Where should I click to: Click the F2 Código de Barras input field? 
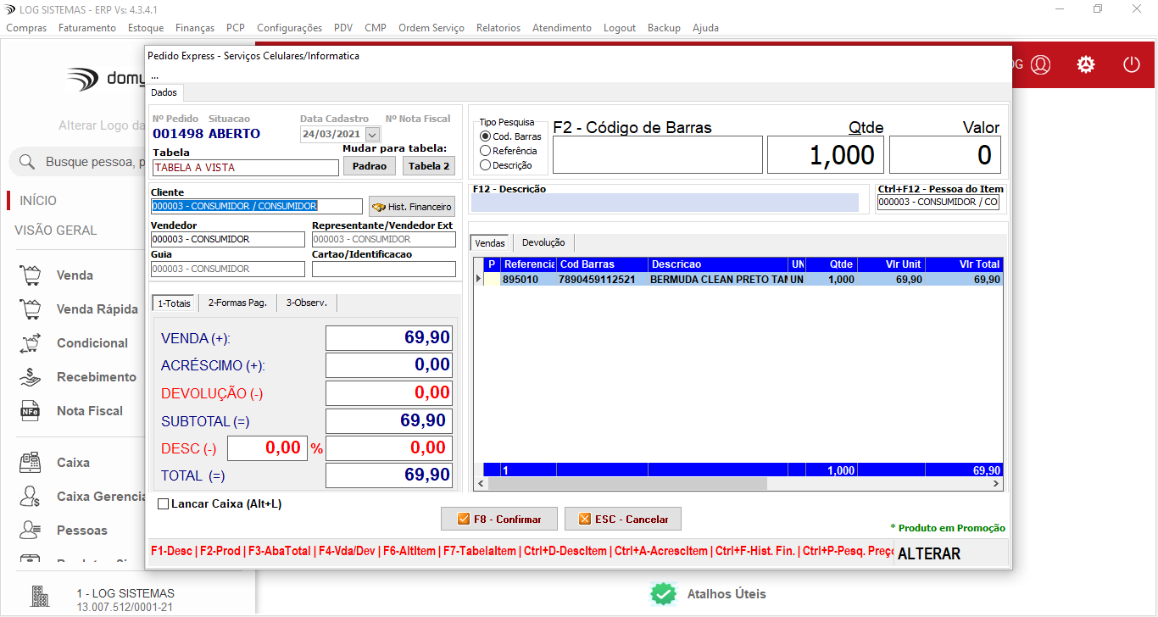pyautogui.click(x=658, y=155)
